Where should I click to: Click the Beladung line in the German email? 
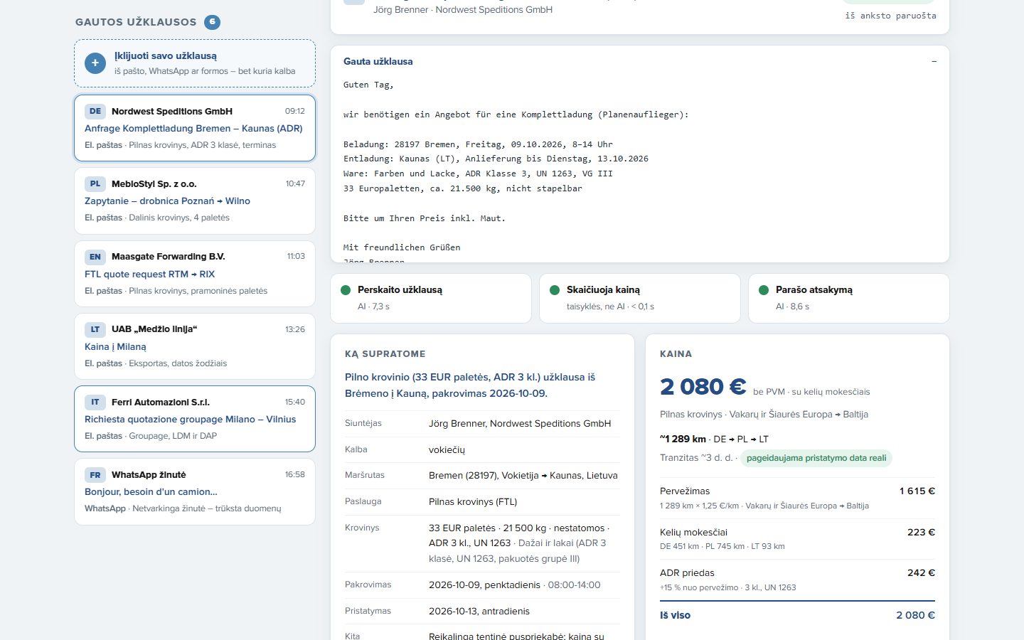pos(478,144)
